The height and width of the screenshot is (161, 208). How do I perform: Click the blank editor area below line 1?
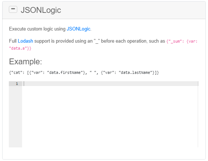[110, 117]
